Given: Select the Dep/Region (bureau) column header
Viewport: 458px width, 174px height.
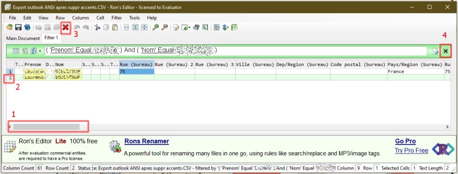Looking at the screenshot, I should pos(303,64).
